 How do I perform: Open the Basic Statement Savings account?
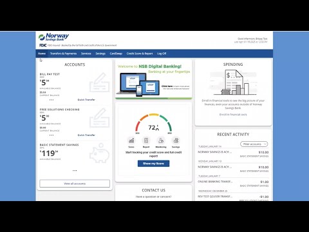coord(59,145)
